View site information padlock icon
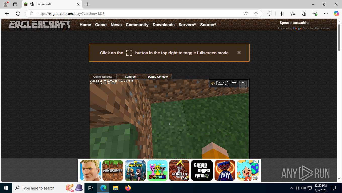The image size is (342, 193). point(31,14)
